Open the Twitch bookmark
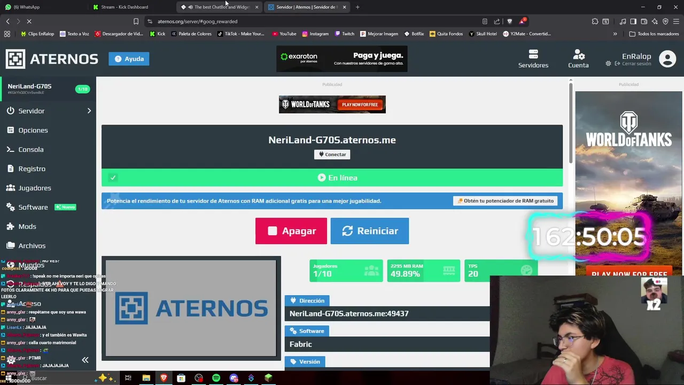The height and width of the screenshot is (385, 684). point(344,34)
